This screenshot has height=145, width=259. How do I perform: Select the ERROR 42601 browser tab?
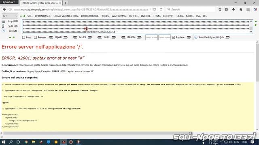pyautogui.click(x=41, y=3)
